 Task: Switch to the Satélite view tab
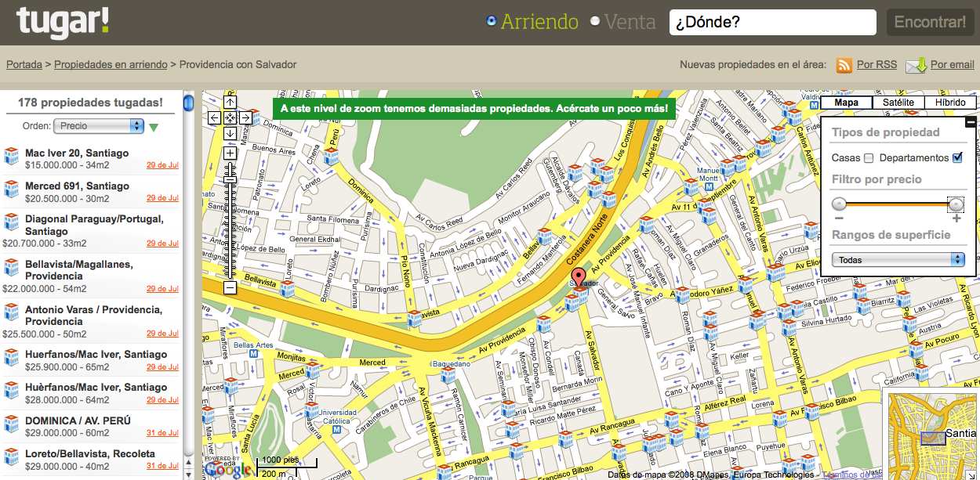pyautogui.click(x=898, y=103)
